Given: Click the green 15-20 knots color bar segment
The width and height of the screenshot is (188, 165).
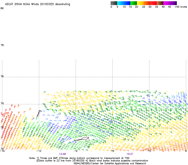Looking at the screenshot, I should pyautogui.click(x=134, y=3).
